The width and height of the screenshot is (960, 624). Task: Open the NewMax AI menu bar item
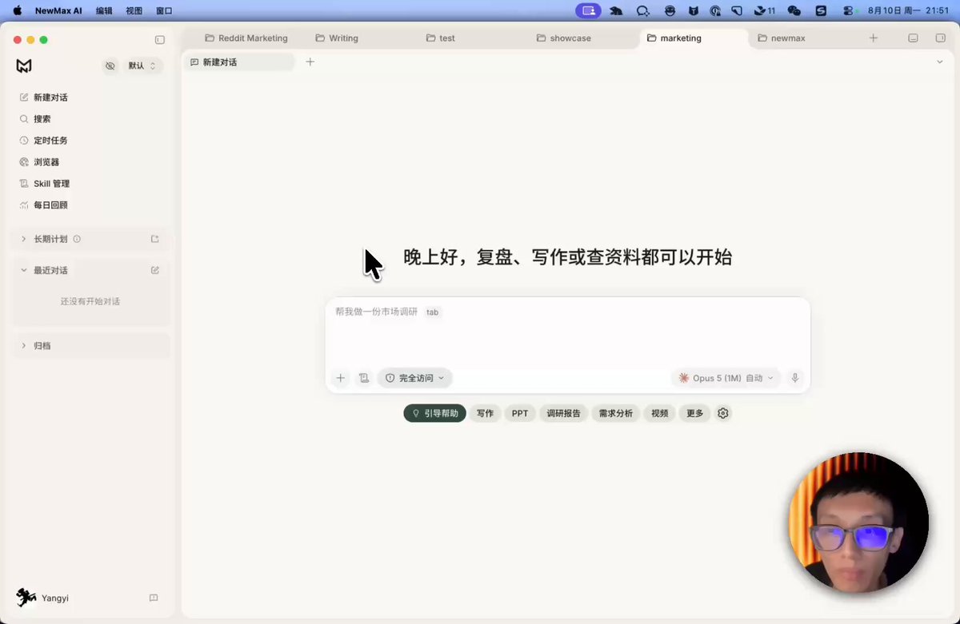58,11
